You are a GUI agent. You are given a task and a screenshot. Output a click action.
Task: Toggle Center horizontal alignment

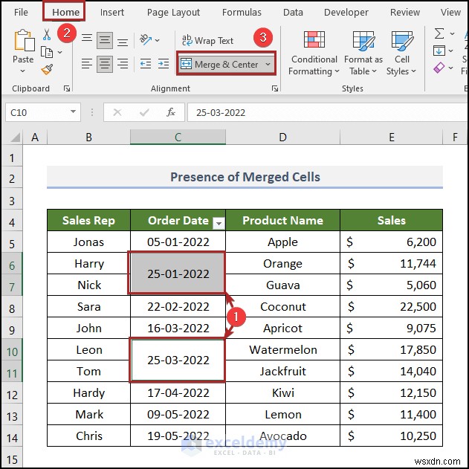tap(105, 64)
